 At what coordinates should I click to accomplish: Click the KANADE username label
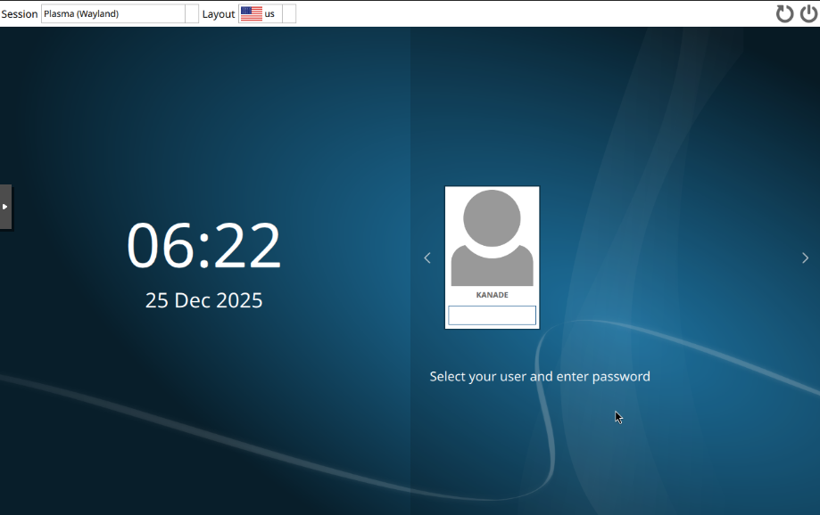click(493, 295)
